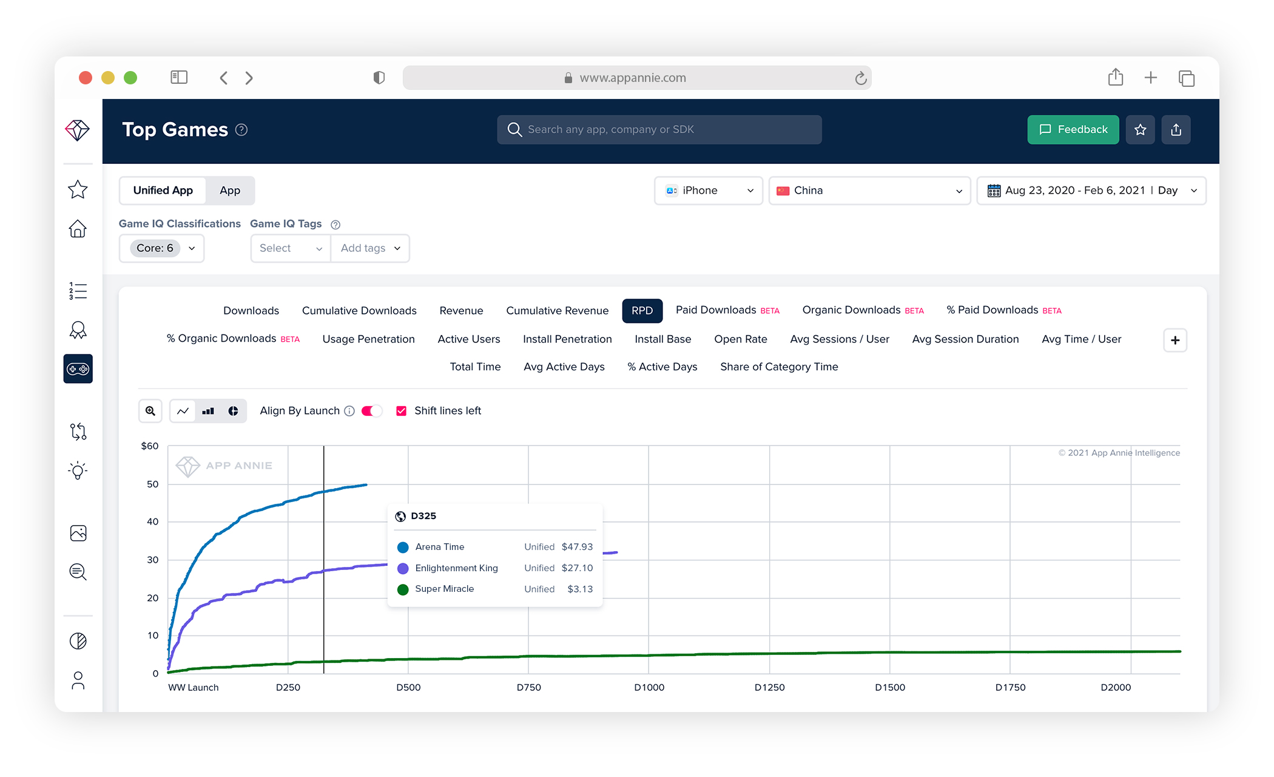Disable the red Align By Launch toggle
Screen dimensions: 1274x777
370,411
